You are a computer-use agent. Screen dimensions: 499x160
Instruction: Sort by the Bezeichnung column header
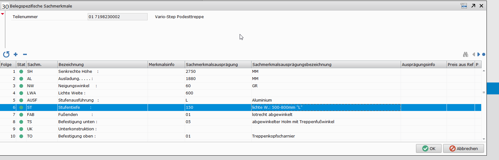[102, 64]
